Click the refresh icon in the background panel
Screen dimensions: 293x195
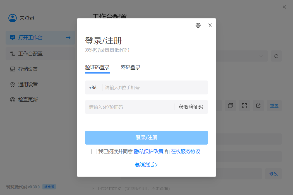(276, 56)
